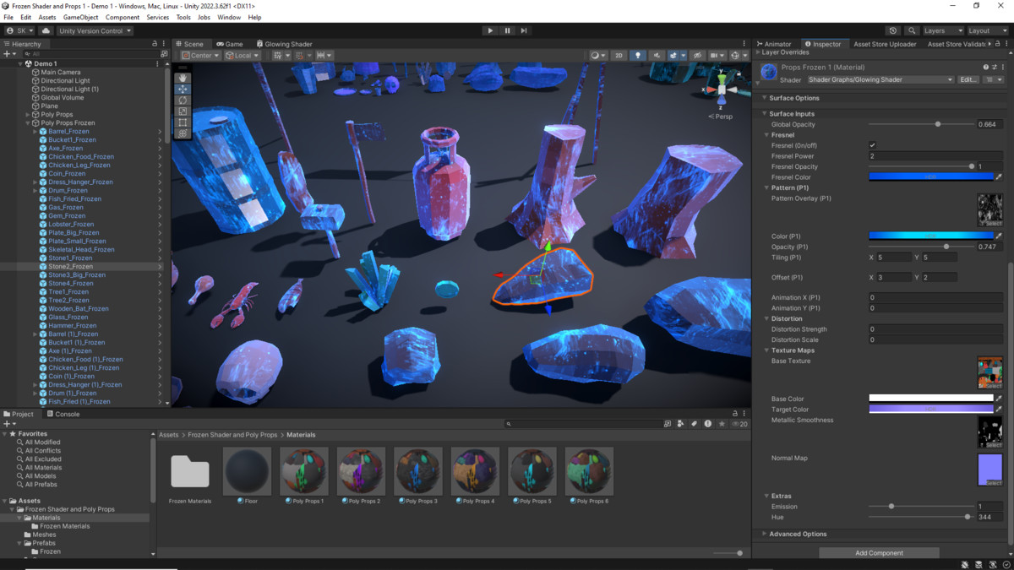Image resolution: width=1014 pixels, height=570 pixels.
Task: Enable the Fresnel (On/off) checkbox
Action: pos(874,144)
